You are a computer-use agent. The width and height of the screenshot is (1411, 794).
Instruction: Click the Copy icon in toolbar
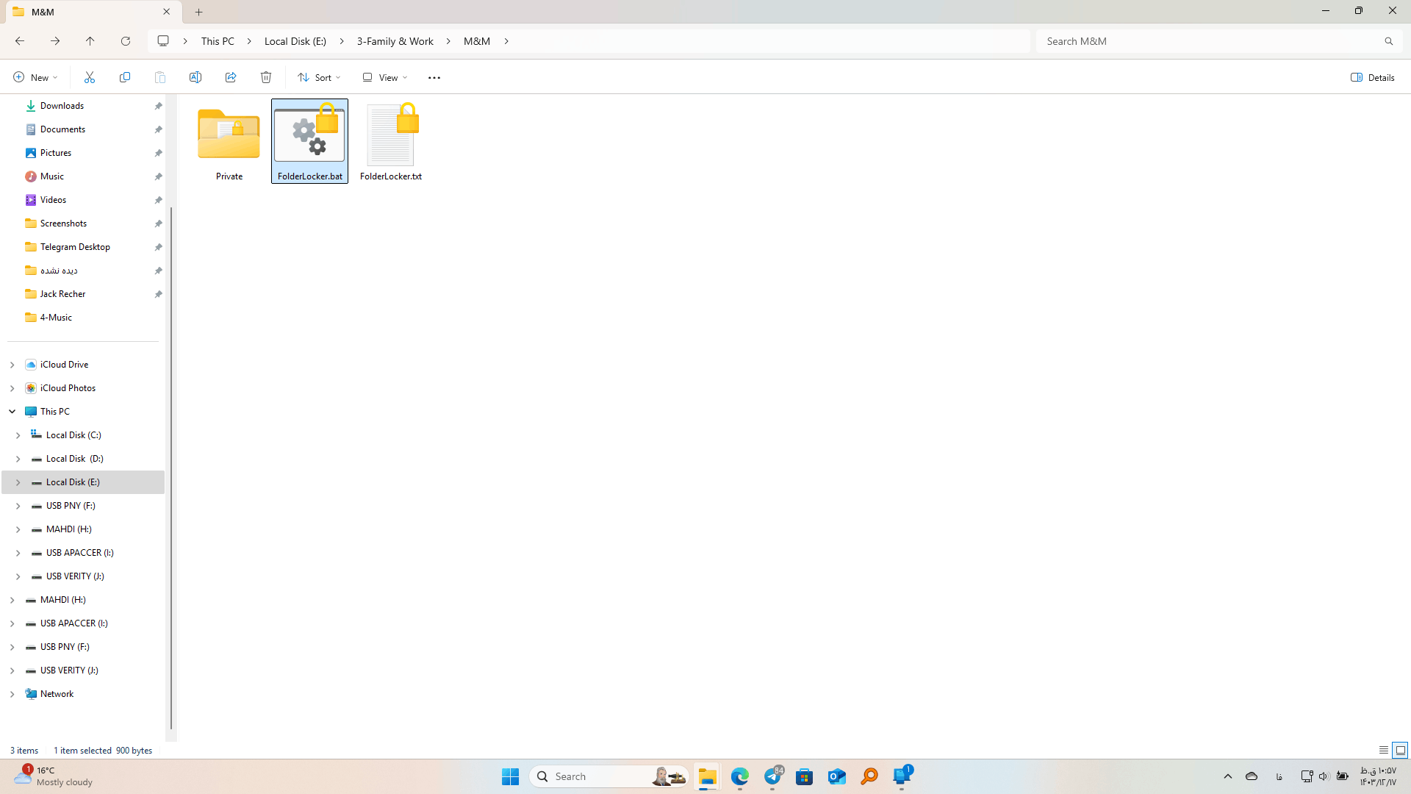125,77
